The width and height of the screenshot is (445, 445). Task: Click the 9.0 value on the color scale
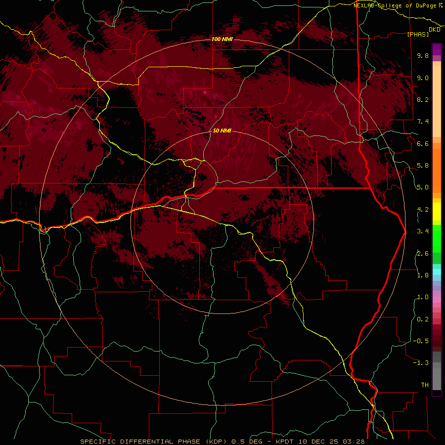[x=423, y=78]
